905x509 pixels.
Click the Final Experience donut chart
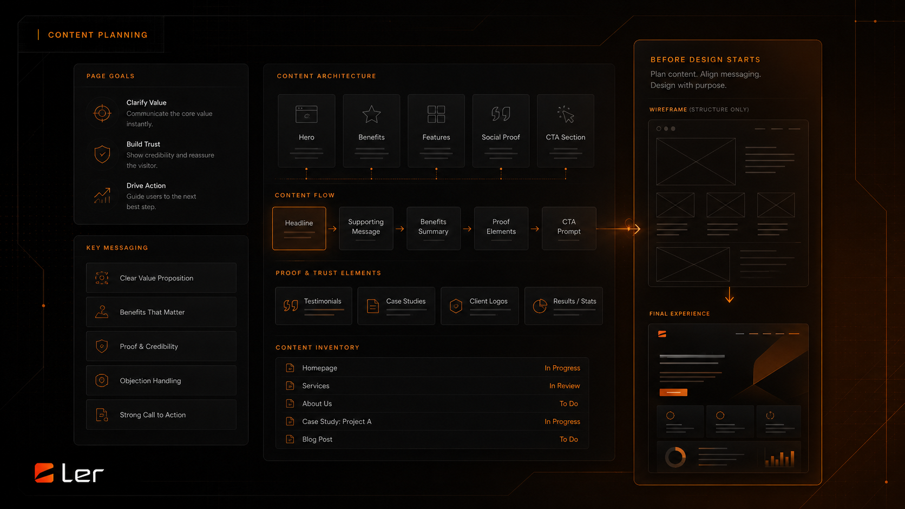(676, 457)
